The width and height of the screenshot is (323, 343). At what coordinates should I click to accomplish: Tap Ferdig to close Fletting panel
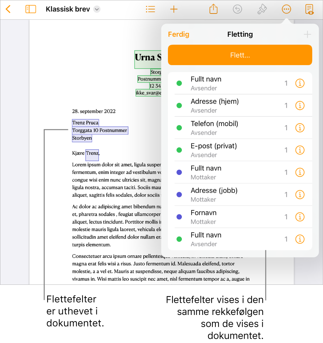(178, 34)
